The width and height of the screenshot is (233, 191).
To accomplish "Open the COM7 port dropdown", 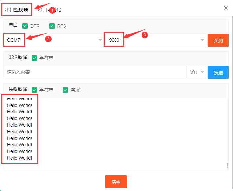I will coord(53,40).
